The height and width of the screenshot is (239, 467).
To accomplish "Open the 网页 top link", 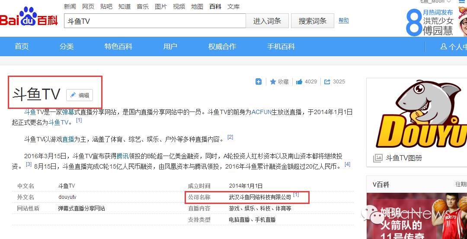I will (x=88, y=6).
